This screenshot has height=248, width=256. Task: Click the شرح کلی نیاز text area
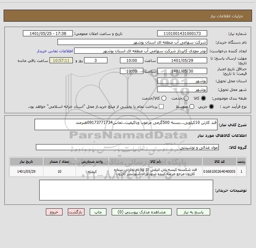[x=126, y=124]
